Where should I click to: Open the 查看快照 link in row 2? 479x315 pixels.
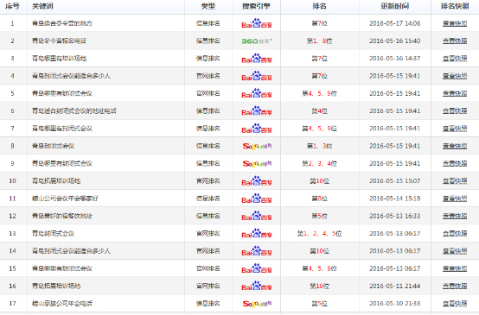pos(455,41)
